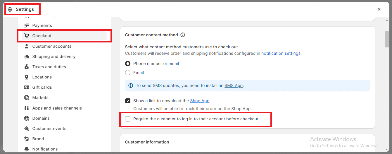The width and height of the screenshot is (392, 154).
Task: Click the Locations pin icon
Action: [x=27, y=77]
